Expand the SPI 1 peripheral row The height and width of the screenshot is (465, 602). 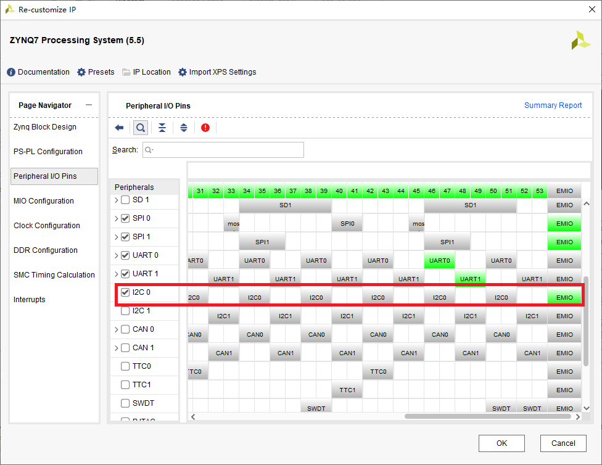(117, 237)
